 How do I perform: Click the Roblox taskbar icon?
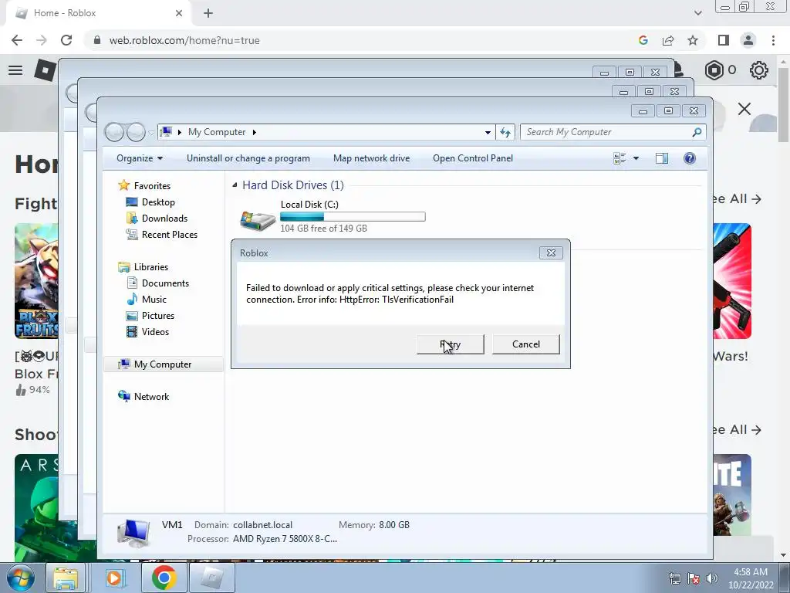[211, 578]
